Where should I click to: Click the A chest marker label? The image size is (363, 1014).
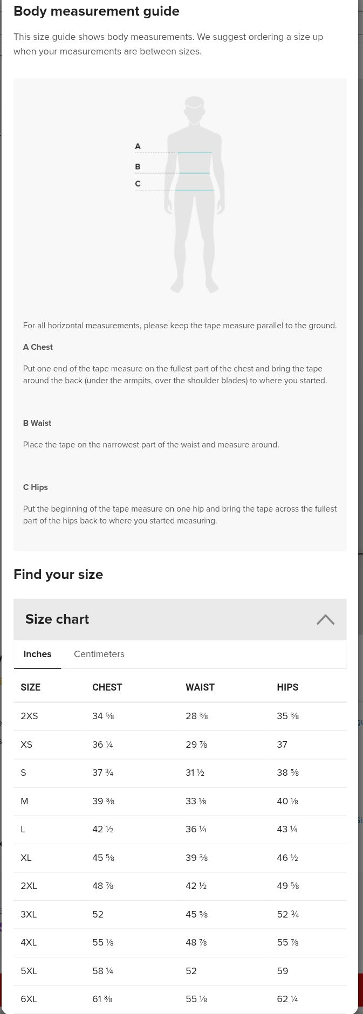(x=138, y=146)
